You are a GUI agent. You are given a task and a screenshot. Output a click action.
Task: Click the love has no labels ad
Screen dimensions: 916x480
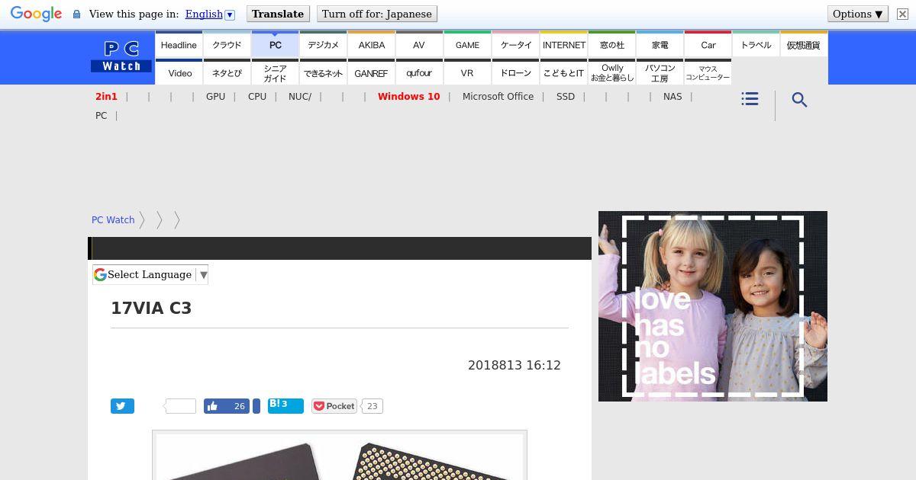tap(713, 306)
